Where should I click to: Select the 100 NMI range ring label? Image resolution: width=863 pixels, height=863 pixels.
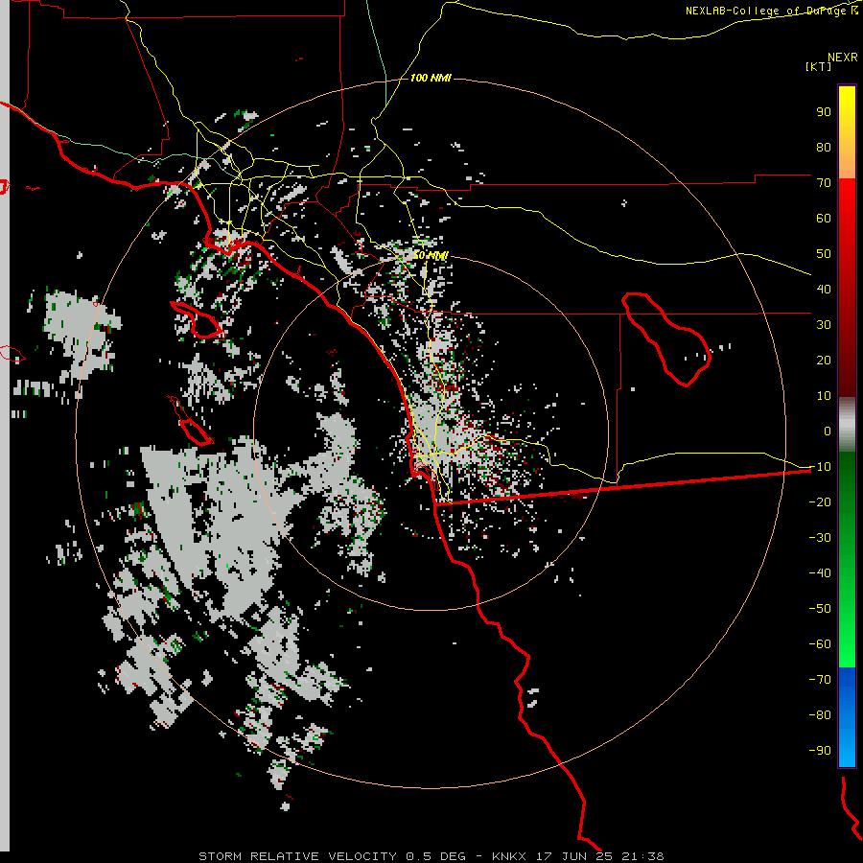[x=431, y=79]
